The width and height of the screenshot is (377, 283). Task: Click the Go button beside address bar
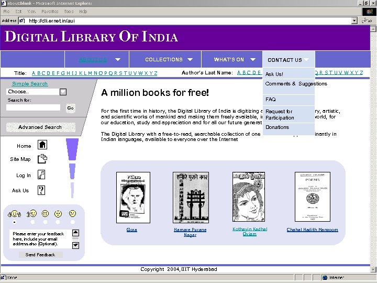[x=367, y=20]
